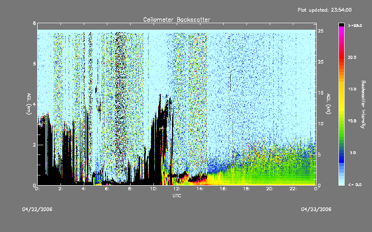Click the black top of the colorbar
Image resolution: width=372 pixels, height=232 pixels.
point(341,25)
